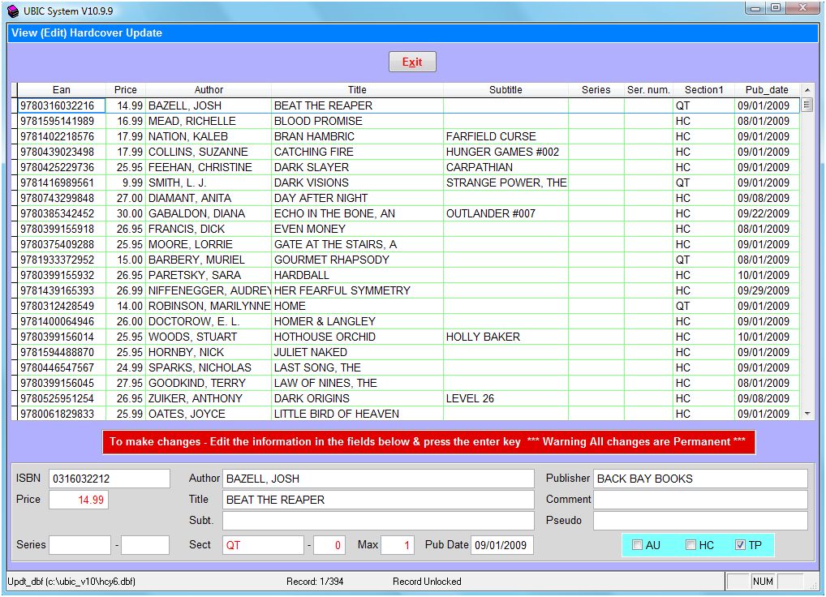Click the Author column header
Viewport: 826px width, 597px height.
click(x=209, y=90)
